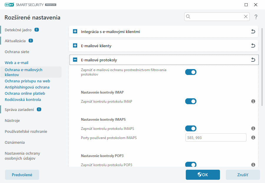Show info for IMAPS protocol check
The height and width of the screenshot is (183, 265).
pos(253,128)
